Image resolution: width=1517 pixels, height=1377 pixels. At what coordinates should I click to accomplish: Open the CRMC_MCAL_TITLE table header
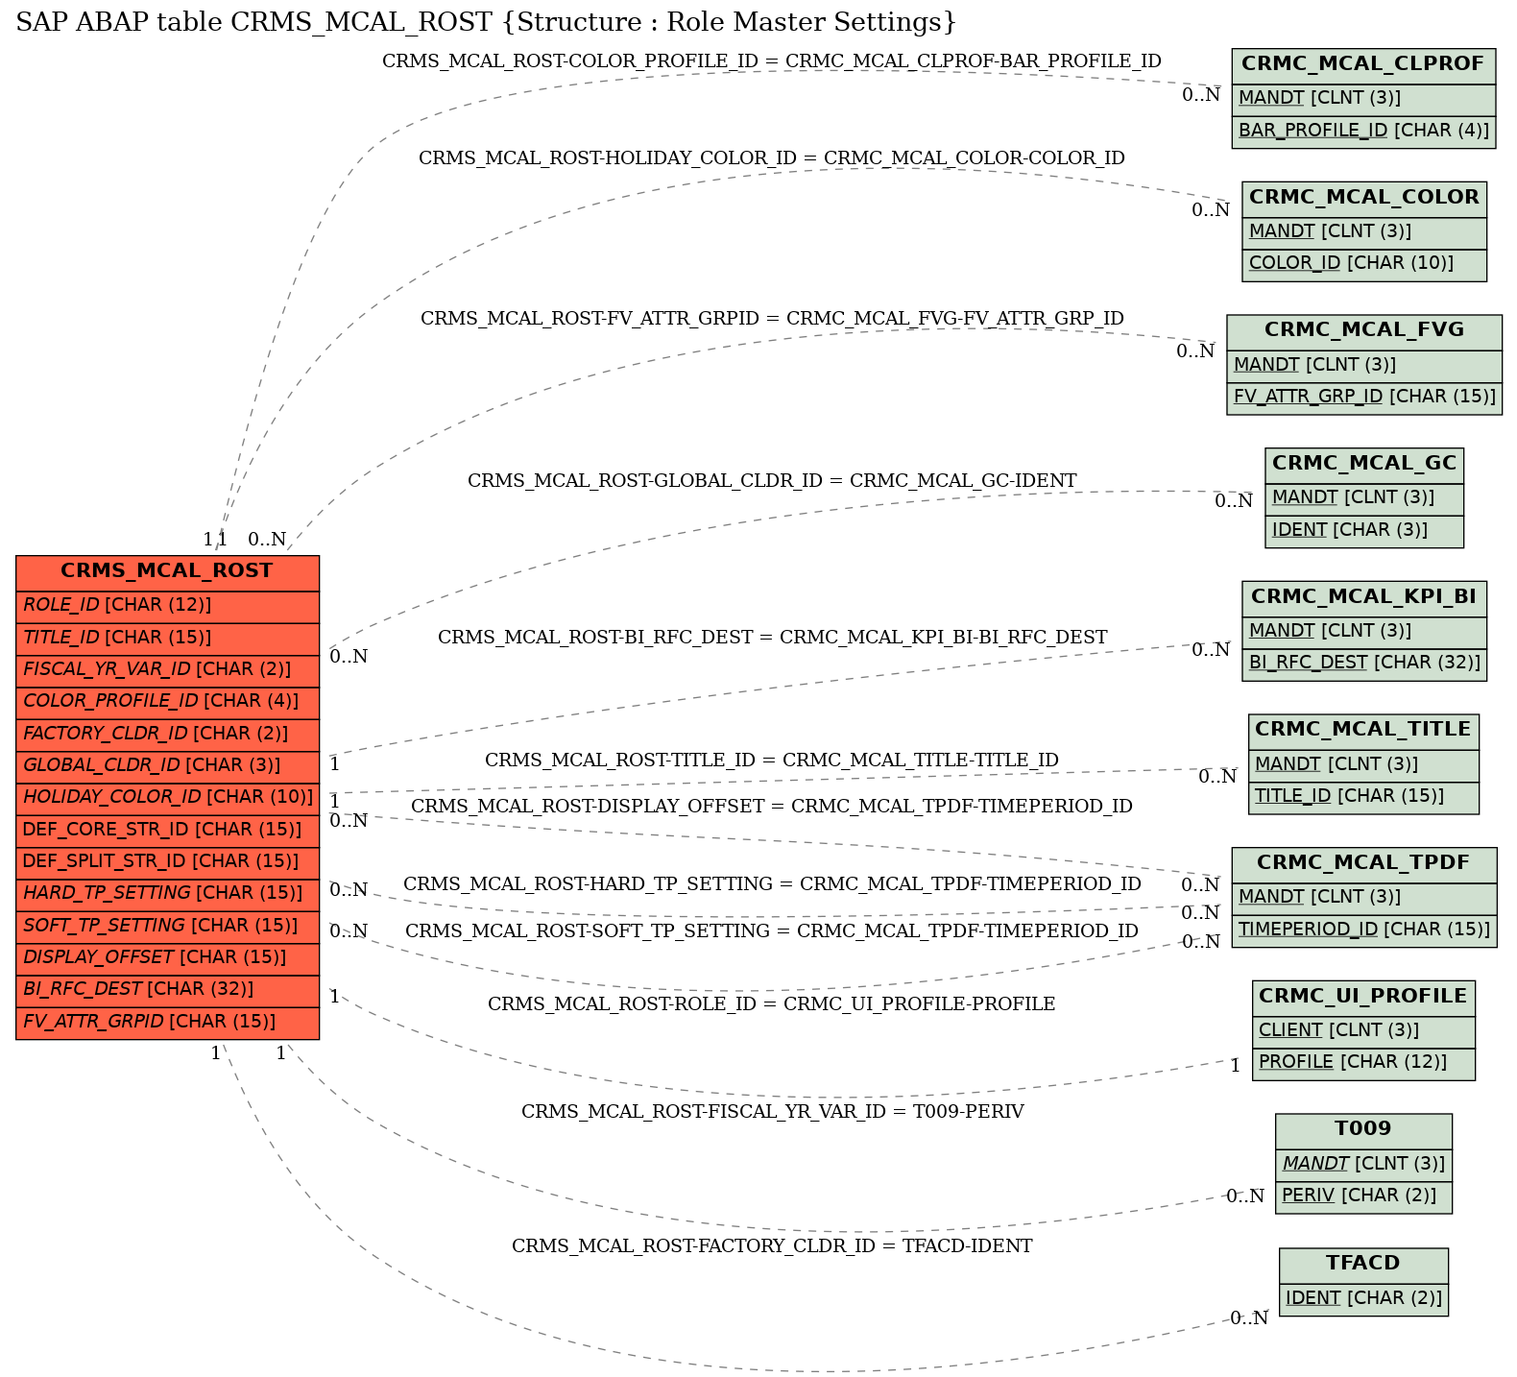tap(1363, 731)
